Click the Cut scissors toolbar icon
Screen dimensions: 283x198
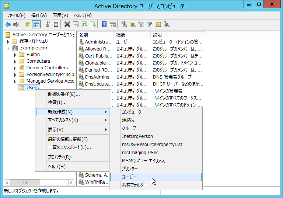click(48, 24)
